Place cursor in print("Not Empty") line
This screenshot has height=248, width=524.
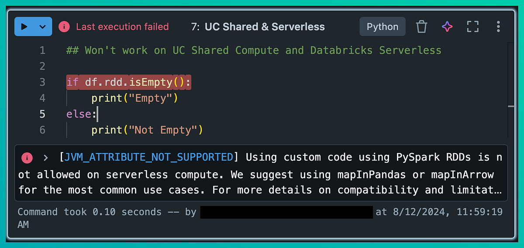pyautogui.click(x=147, y=130)
